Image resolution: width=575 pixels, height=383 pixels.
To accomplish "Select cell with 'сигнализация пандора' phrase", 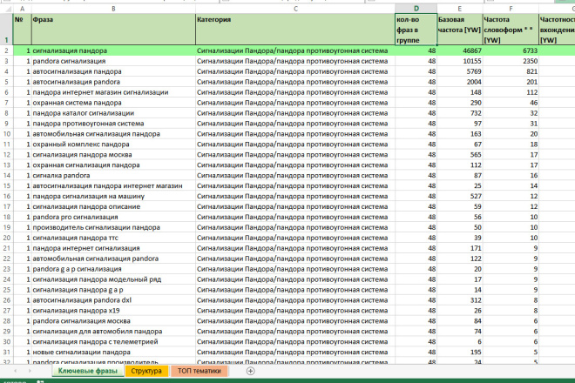I will tap(113, 50).
